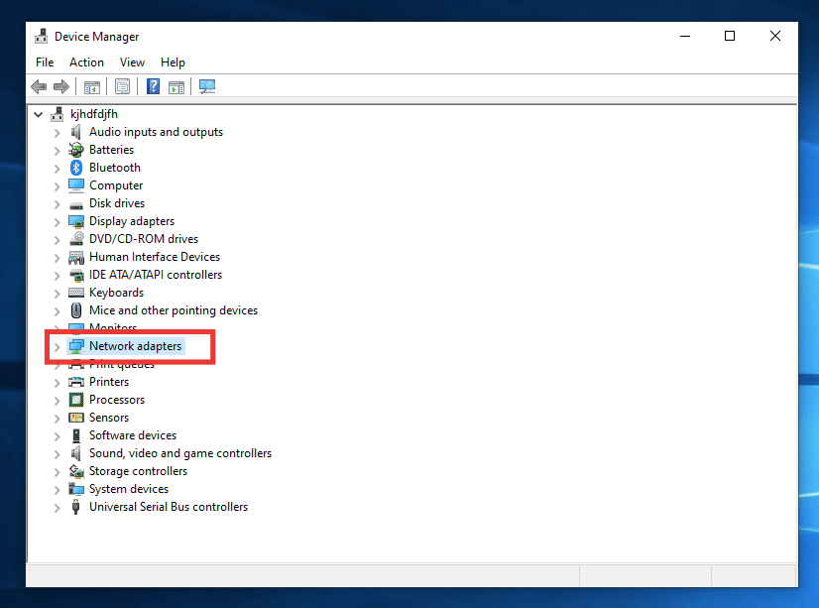
Task: Collapse the kjhdfdjfh root node
Action: tap(38, 114)
